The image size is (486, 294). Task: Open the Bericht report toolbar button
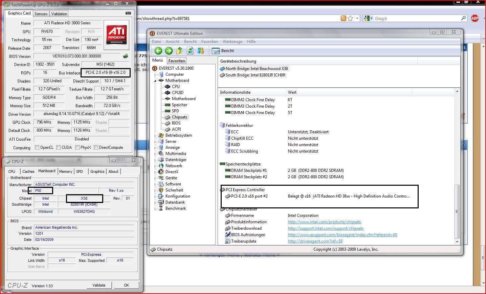(223, 51)
